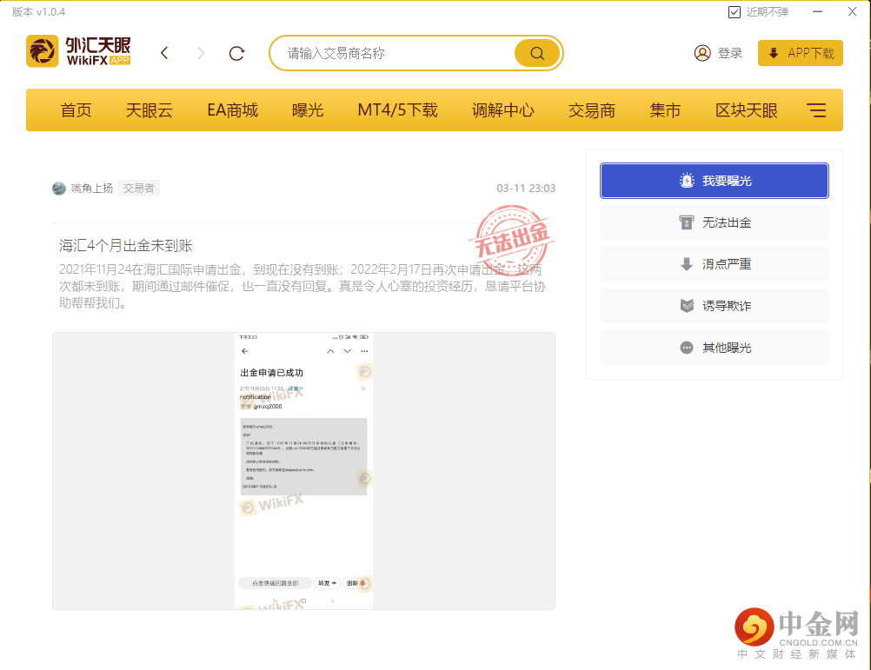Image resolution: width=871 pixels, height=670 pixels.
Task: Select the 交易商 navigation tab
Action: (x=590, y=109)
